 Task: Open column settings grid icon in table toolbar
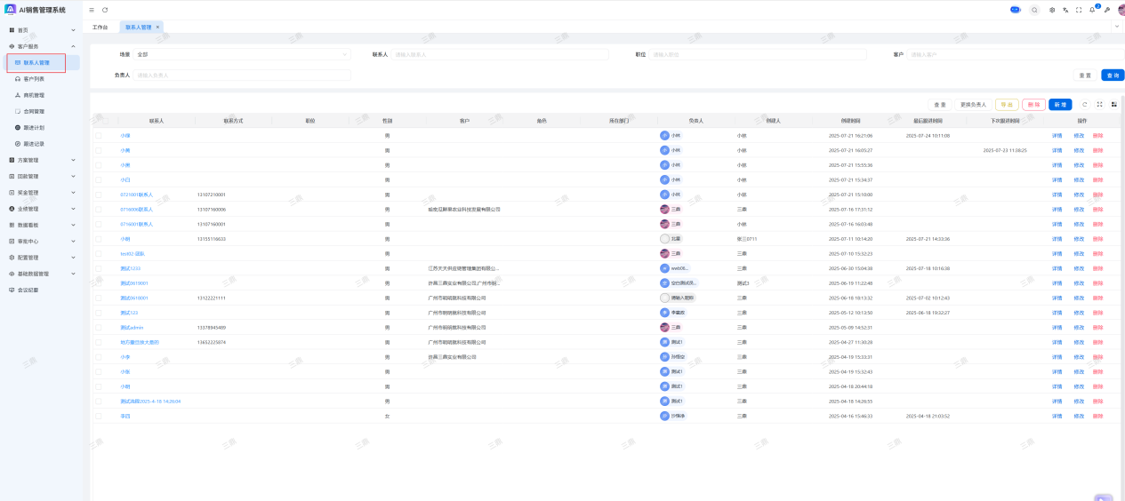[1113, 104]
